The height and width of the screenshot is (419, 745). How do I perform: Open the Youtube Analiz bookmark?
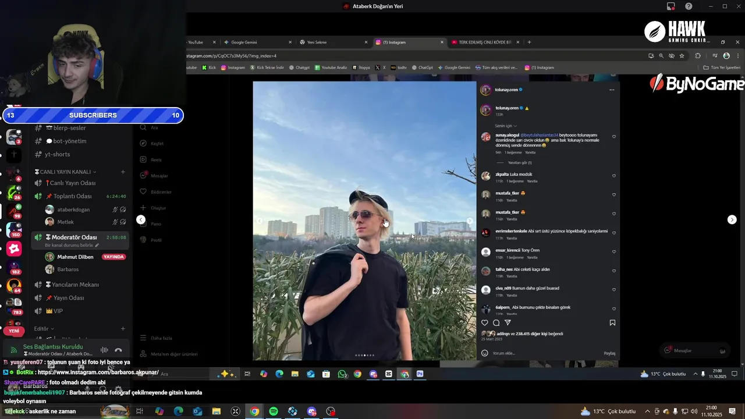coord(331,68)
